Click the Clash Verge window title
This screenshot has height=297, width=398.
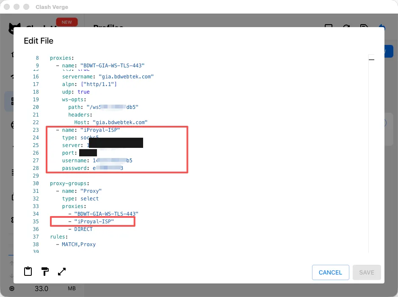click(52, 7)
